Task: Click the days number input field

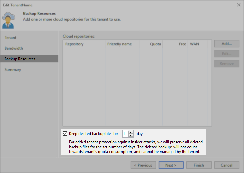Action: (126, 134)
